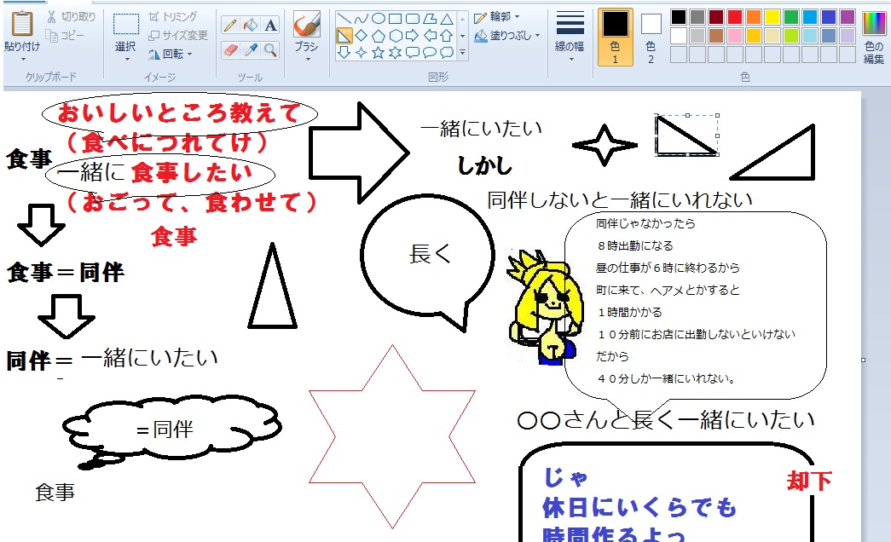Choose the Left arrow shape
Image resolution: width=891 pixels, height=542 pixels.
(430, 36)
